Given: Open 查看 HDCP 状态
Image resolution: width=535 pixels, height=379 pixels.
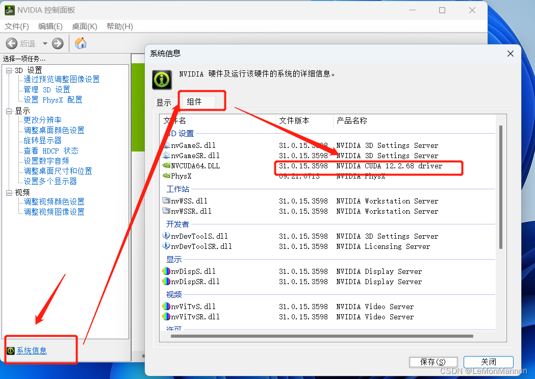Looking at the screenshot, I should [x=51, y=151].
